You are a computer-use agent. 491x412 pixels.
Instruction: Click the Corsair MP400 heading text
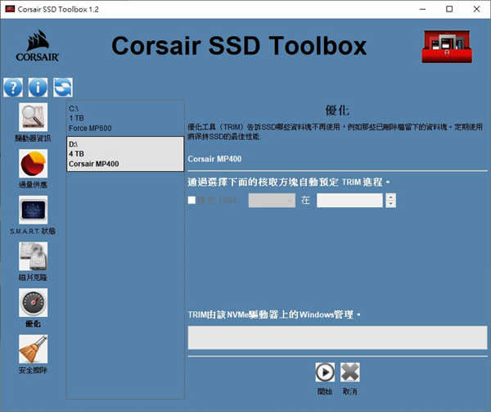click(x=214, y=159)
